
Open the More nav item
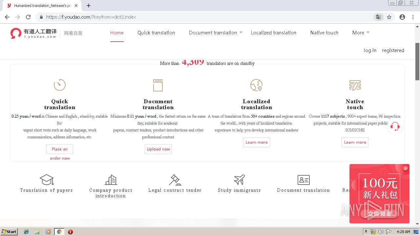(358, 33)
